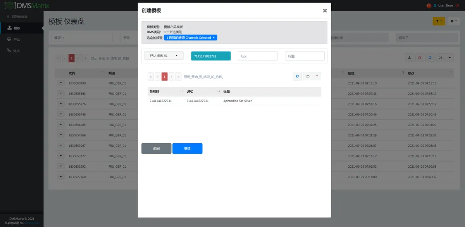Viewport: 465px width, 227px height.
Task: Click the blue 继续 continue button
Action: (187, 148)
